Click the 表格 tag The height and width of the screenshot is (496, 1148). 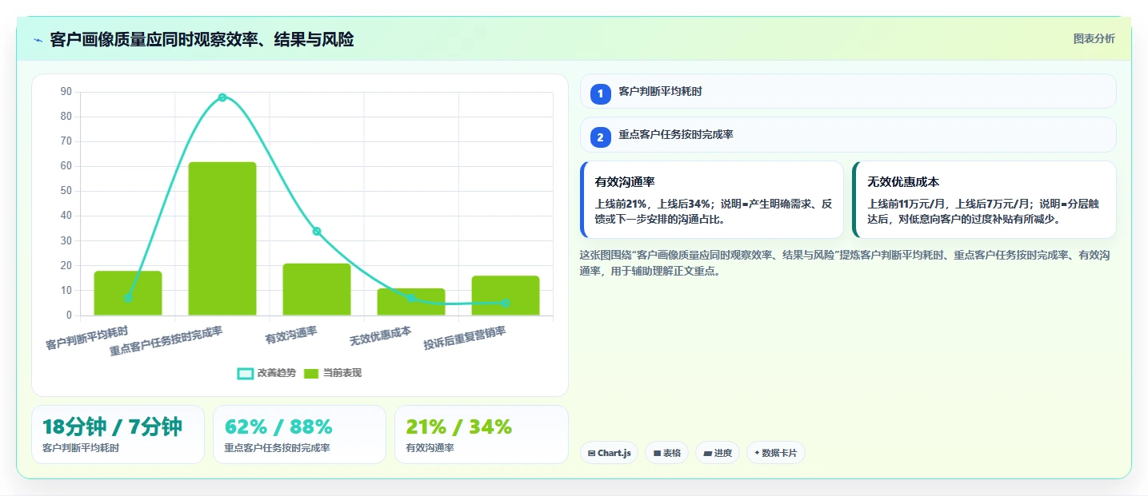[x=667, y=453]
